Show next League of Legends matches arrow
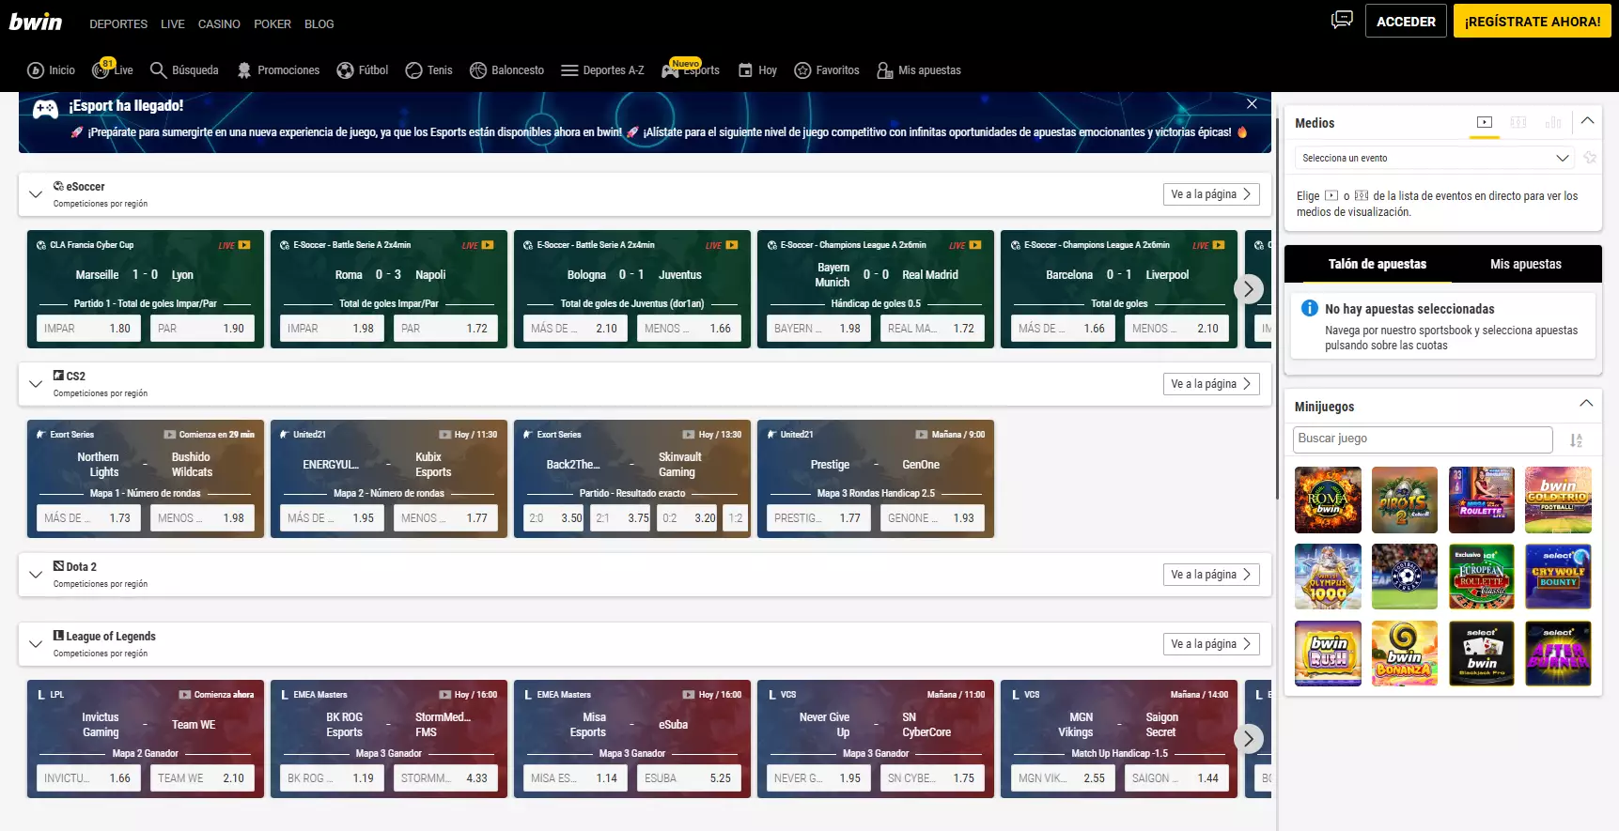 point(1248,739)
